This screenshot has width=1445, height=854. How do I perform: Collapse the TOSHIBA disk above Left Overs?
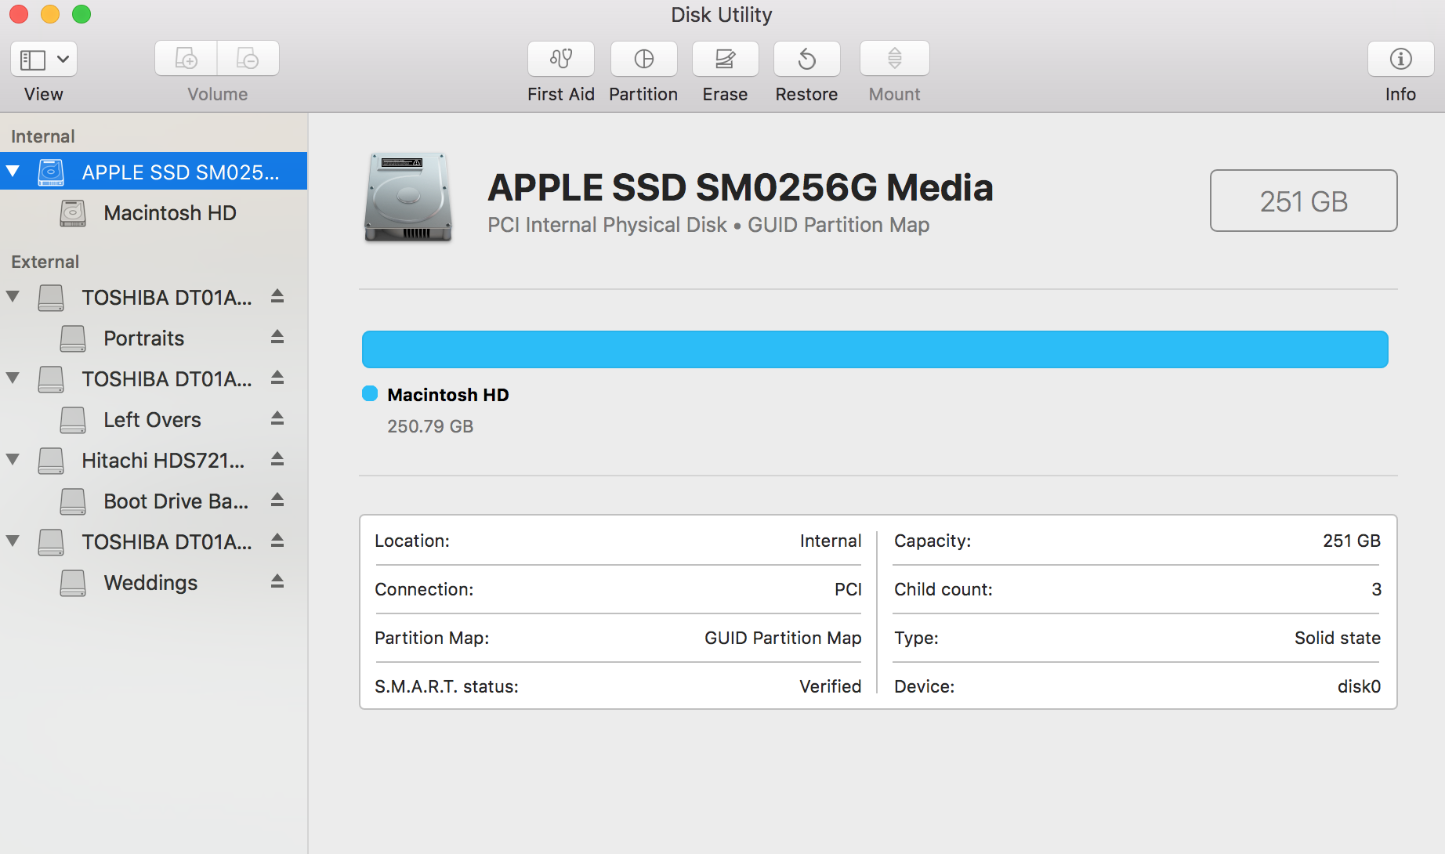point(13,378)
